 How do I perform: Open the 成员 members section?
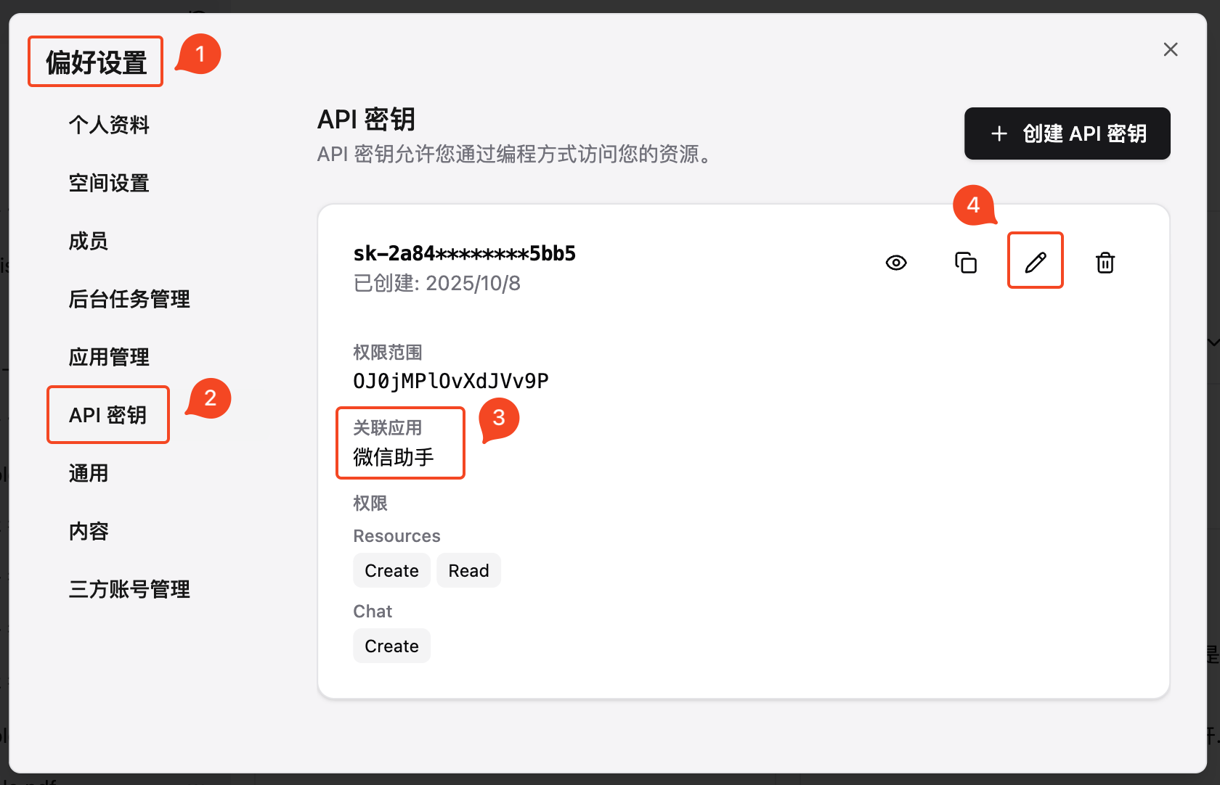coord(88,241)
